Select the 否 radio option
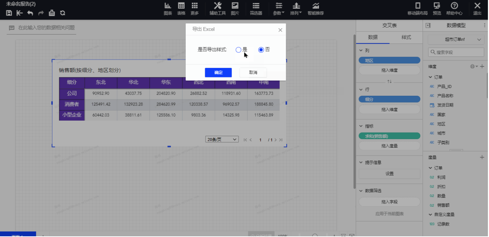This screenshot has height=237, width=489. click(x=261, y=50)
